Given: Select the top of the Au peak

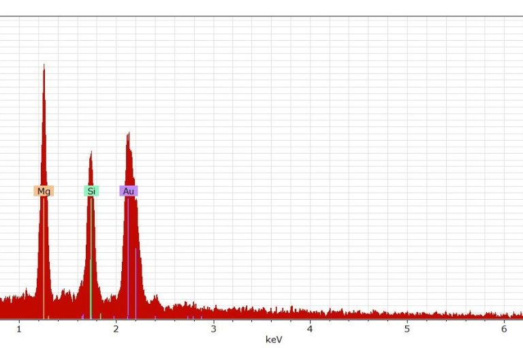Looking at the screenshot, I should click(128, 135).
